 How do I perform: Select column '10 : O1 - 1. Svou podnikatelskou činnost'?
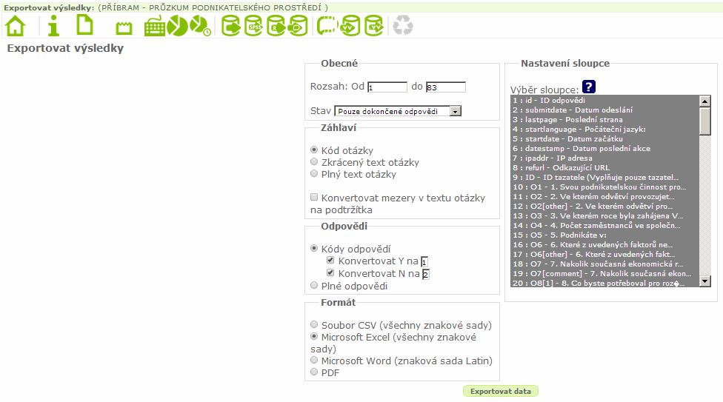pyautogui.click(x=605, y=187)
